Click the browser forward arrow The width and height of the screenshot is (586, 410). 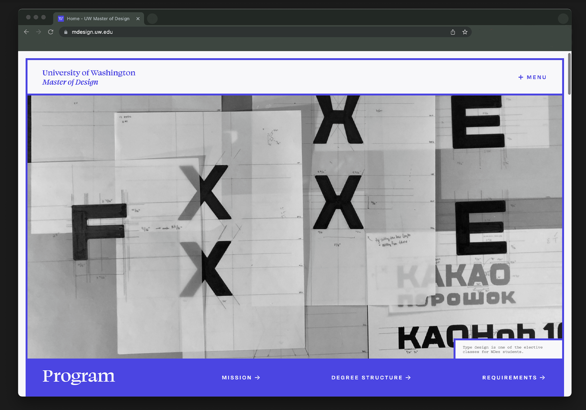[x=38, y=32]
